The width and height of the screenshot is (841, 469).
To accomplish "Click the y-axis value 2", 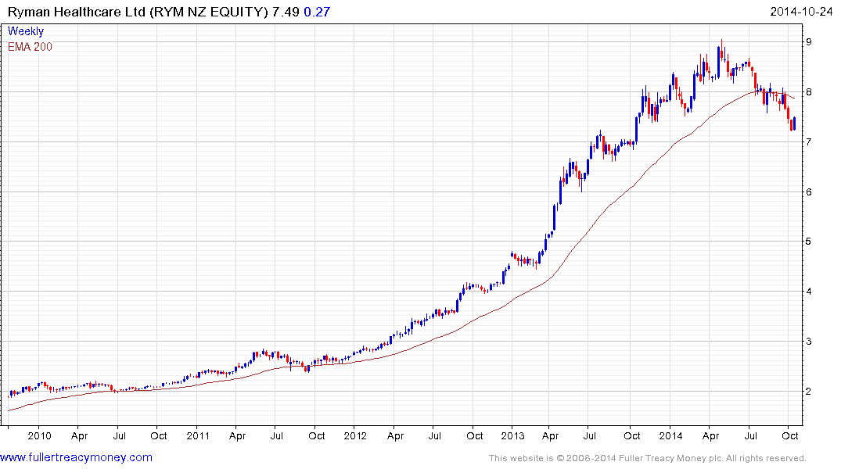I will click(x=808, y=392).
